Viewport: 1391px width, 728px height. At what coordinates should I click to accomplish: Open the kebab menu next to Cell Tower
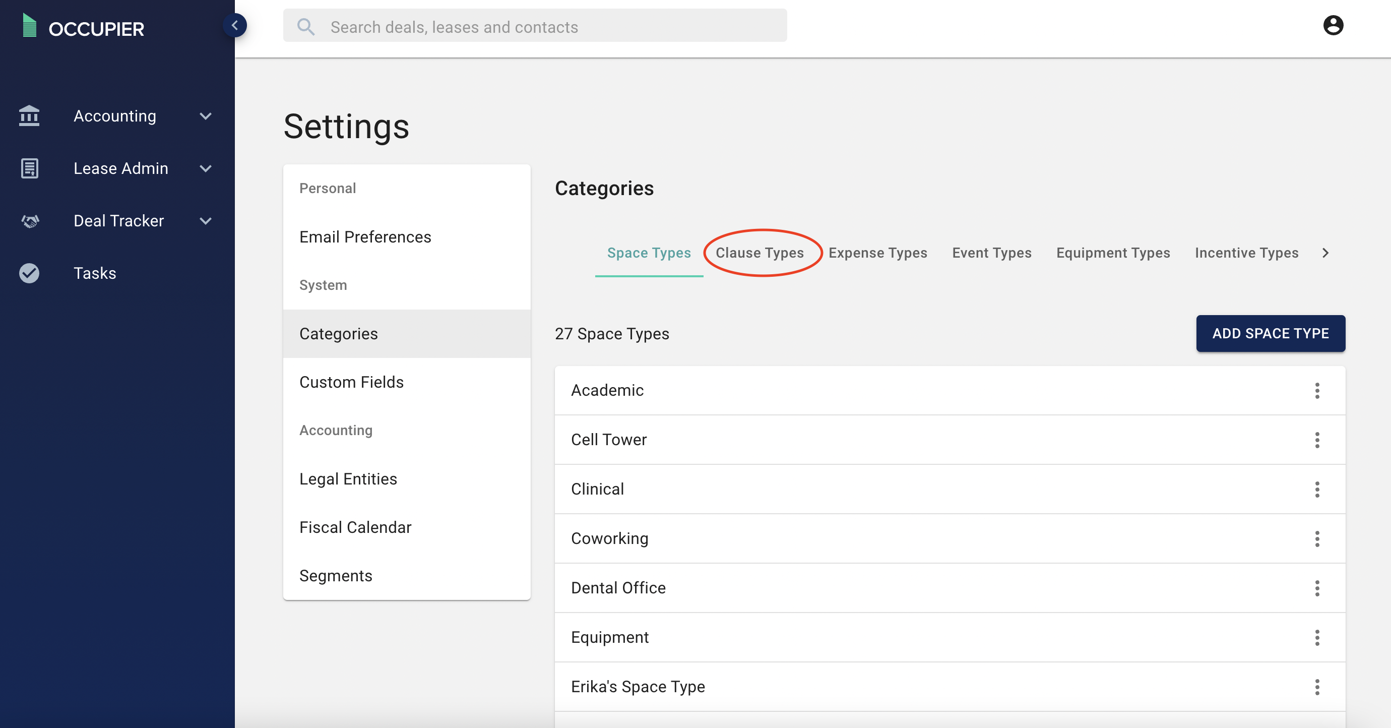click(1318, 440)
